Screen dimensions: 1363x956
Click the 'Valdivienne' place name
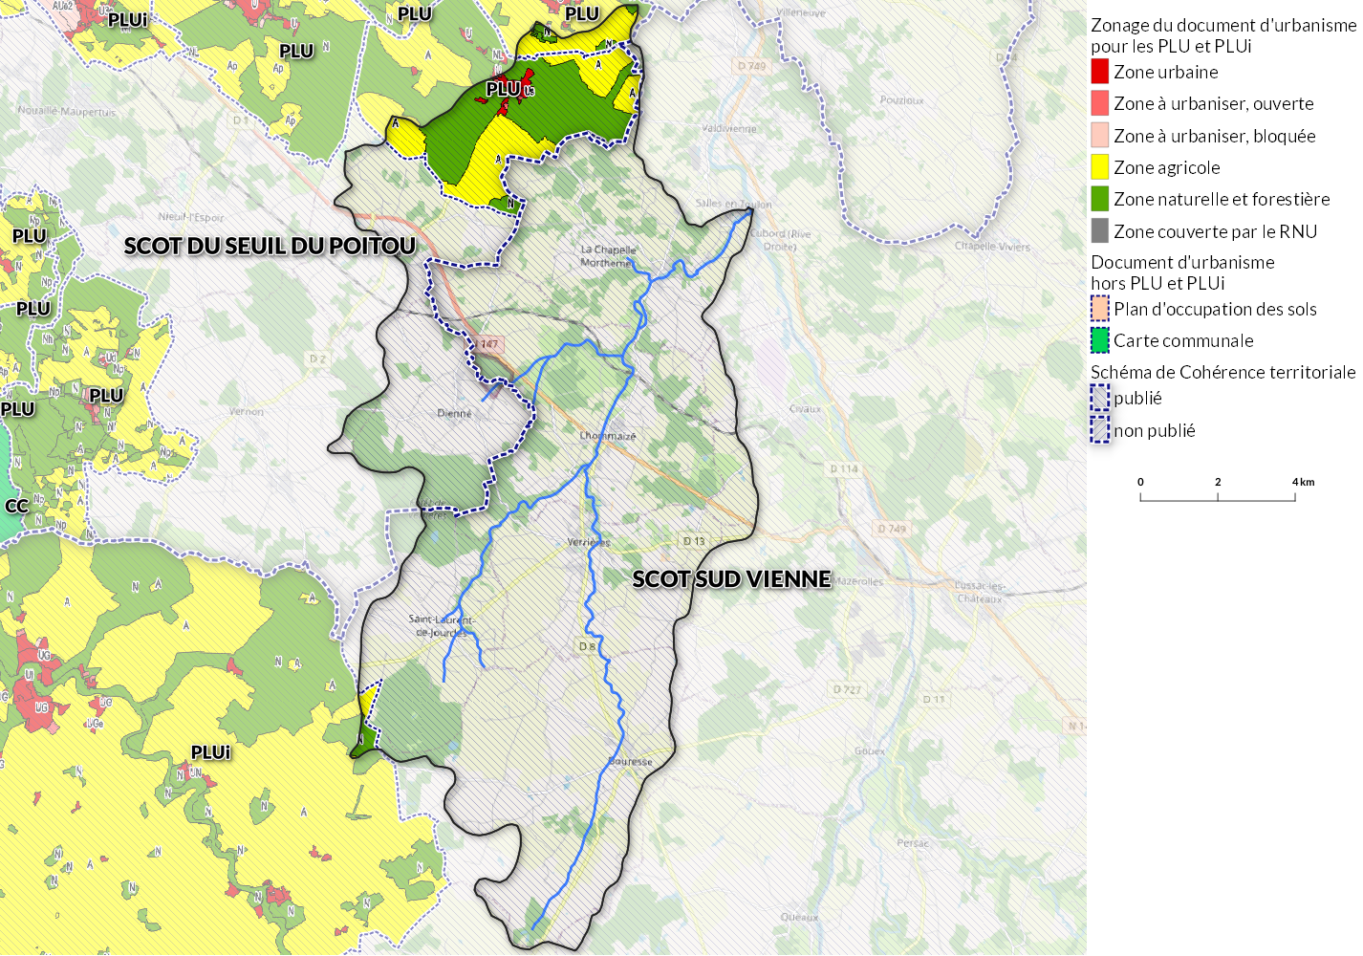[x=729, y=128]
